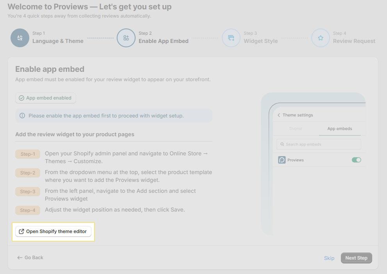Screen dimensions: 387x274
Task: Click the Step-2 orange badge
Action: point(28,173)
